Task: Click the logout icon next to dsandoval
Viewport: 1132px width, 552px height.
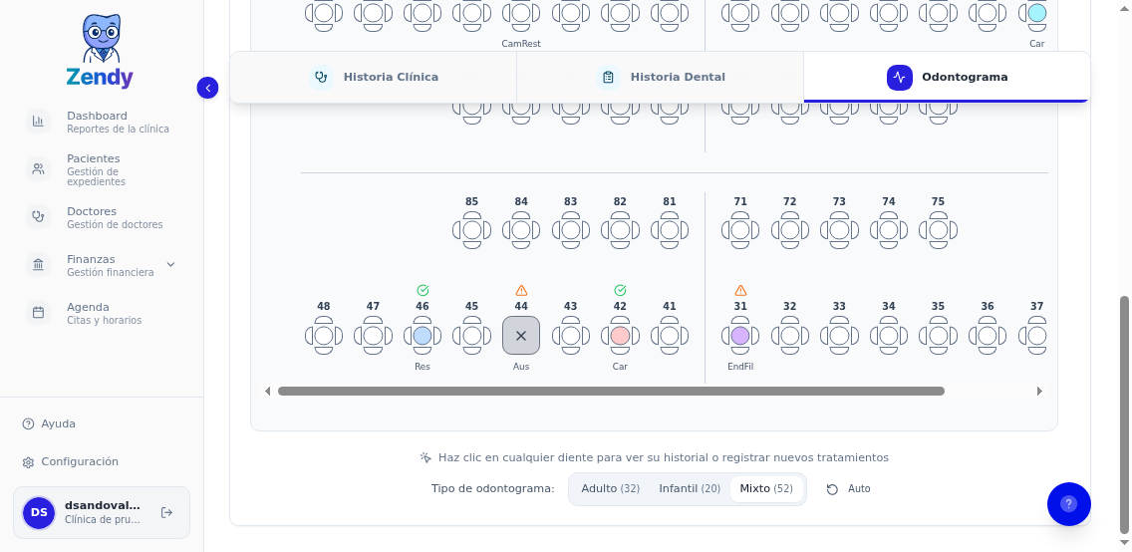Action: click(166, 512)
